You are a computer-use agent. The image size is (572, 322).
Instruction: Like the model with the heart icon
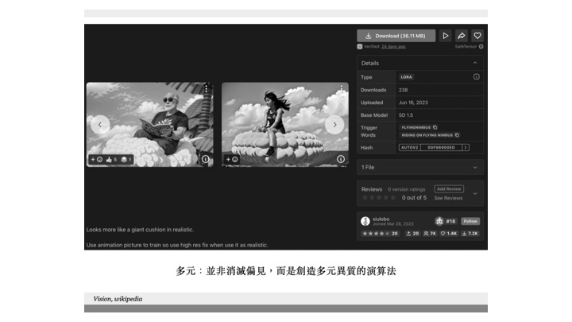(477, 36)
